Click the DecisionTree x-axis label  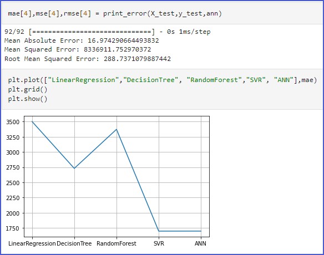pos(74,244)
